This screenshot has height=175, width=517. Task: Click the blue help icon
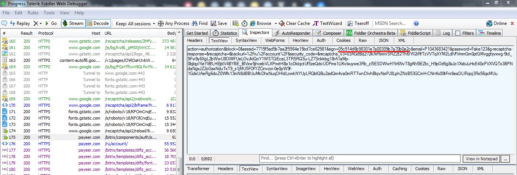(x=416, y=23)
